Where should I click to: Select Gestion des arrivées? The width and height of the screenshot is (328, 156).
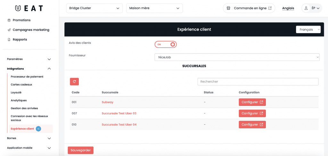24,108
